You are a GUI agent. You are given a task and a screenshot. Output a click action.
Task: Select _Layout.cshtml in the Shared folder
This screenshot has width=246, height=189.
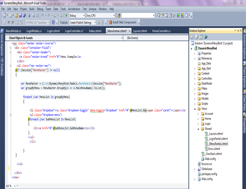(x=215, y=133)
